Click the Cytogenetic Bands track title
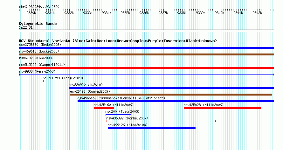Screen dimensions: 283x150 coord(38,24)
